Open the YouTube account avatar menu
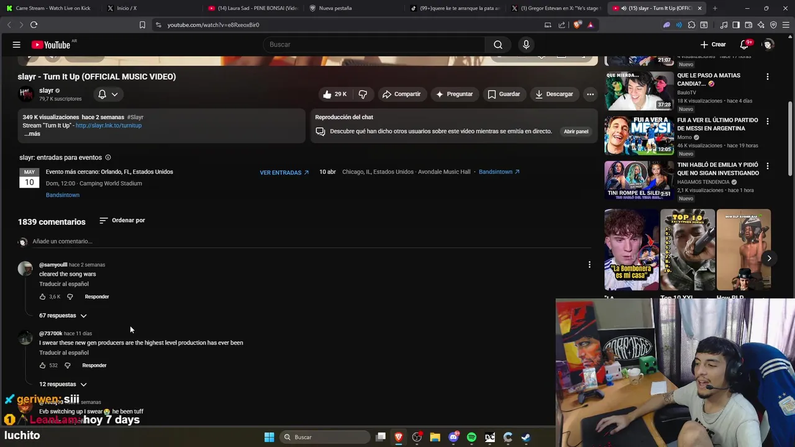 (768, 45)
